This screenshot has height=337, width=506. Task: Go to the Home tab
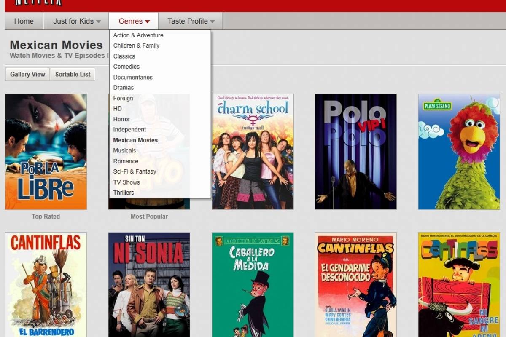click(24, 21)
